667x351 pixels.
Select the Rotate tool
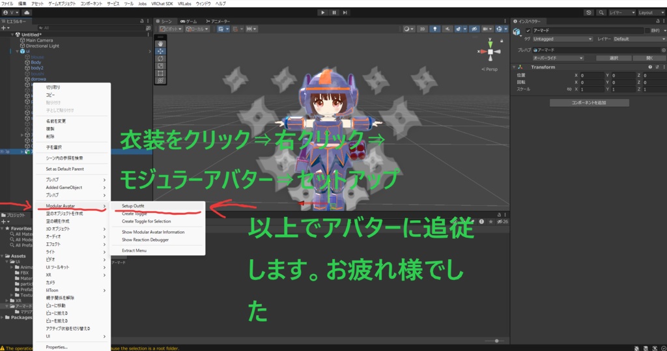coord(160,59)
